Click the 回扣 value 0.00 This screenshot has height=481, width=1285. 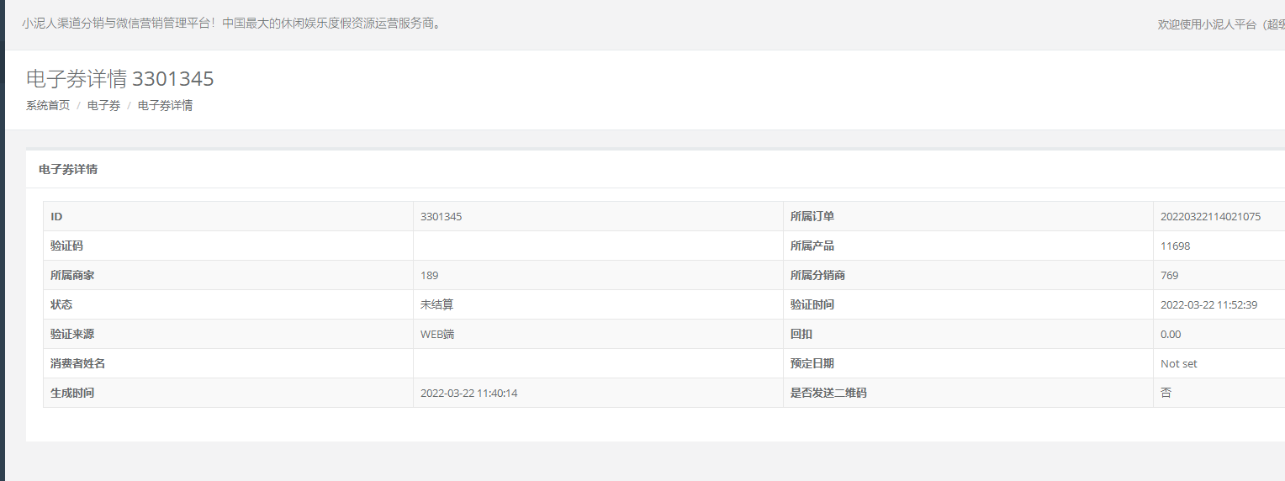click(1171, 335)
